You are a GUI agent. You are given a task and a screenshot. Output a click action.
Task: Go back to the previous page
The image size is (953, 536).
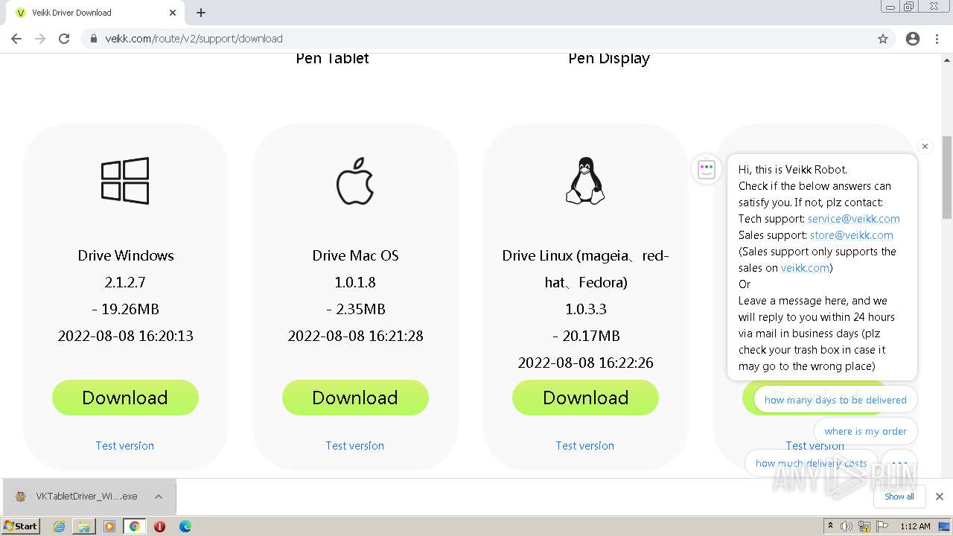pos(16,39)
